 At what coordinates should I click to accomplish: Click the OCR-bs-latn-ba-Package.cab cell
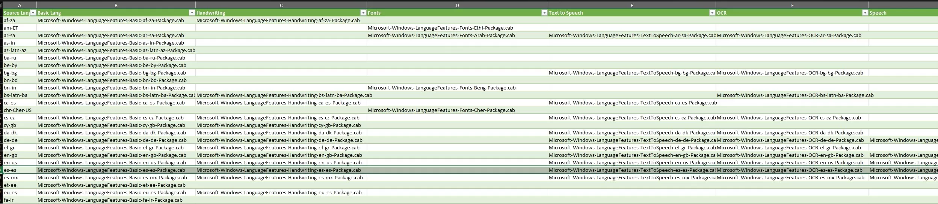[792, 95]
